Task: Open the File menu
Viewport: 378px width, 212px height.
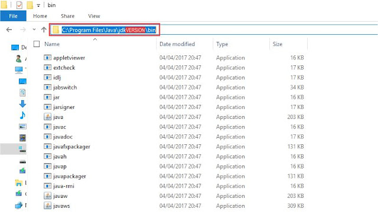Action: tap(13, 16)
